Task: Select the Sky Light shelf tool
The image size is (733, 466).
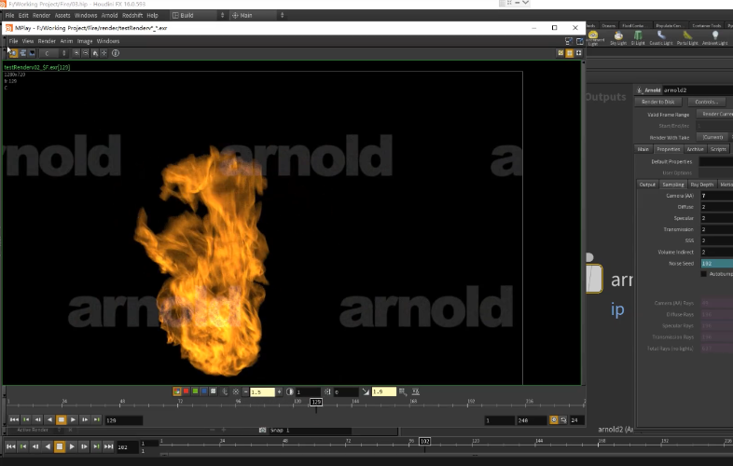Action: [x=618, y=38]
